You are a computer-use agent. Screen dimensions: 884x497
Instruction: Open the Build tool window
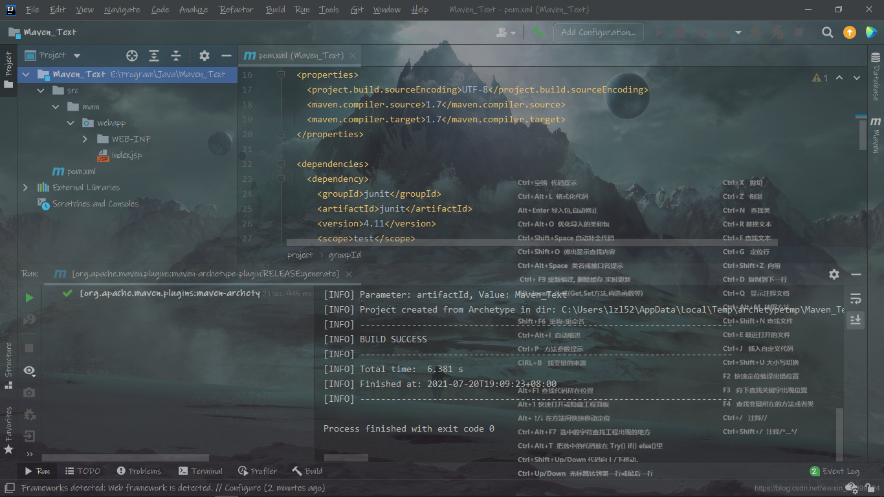click(x=307, y=471)
